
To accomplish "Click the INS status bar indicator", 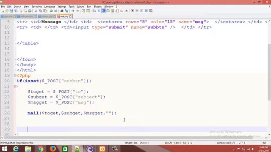I will (x=264, y=143).
